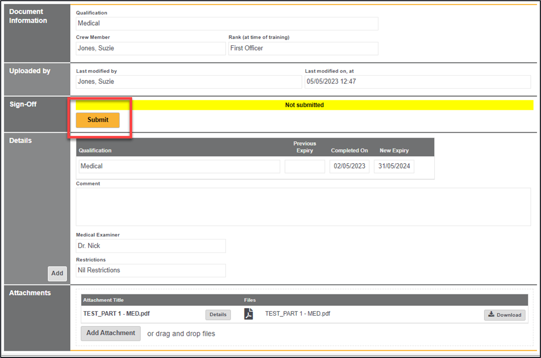The image size is (541, 358).
Task: Click the Add Attachment button
Action: pos(110,333)
